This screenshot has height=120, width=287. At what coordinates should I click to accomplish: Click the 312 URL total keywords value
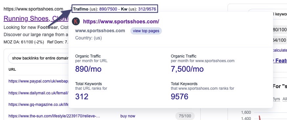tap(82, 97)
